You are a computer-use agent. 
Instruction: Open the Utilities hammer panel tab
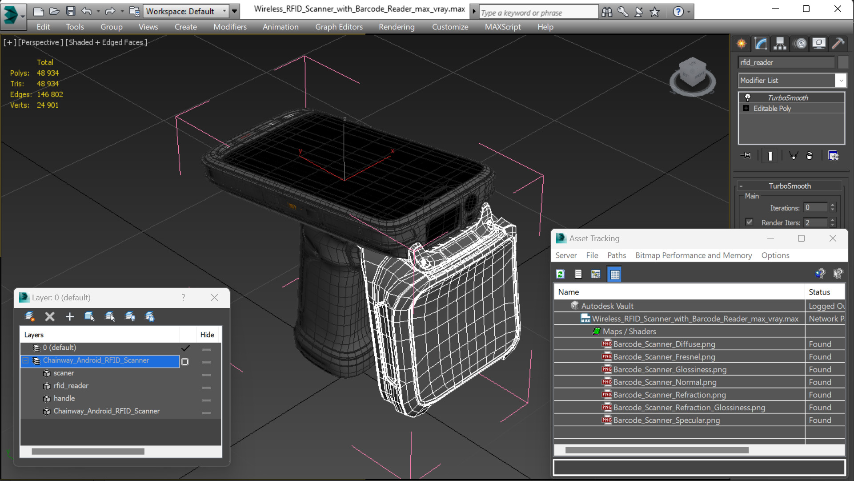tap(838, 44)
